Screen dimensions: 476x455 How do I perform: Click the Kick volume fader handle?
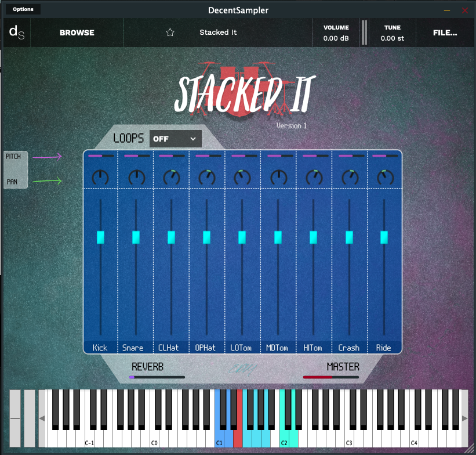[100, 237]
